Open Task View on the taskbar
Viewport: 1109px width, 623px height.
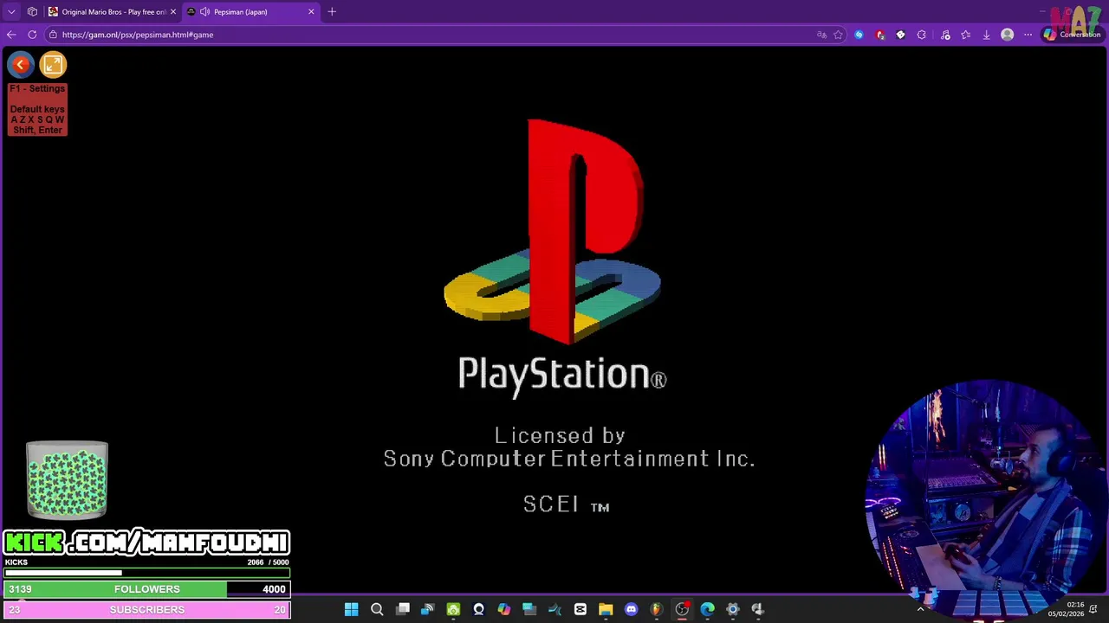point(403,610)
